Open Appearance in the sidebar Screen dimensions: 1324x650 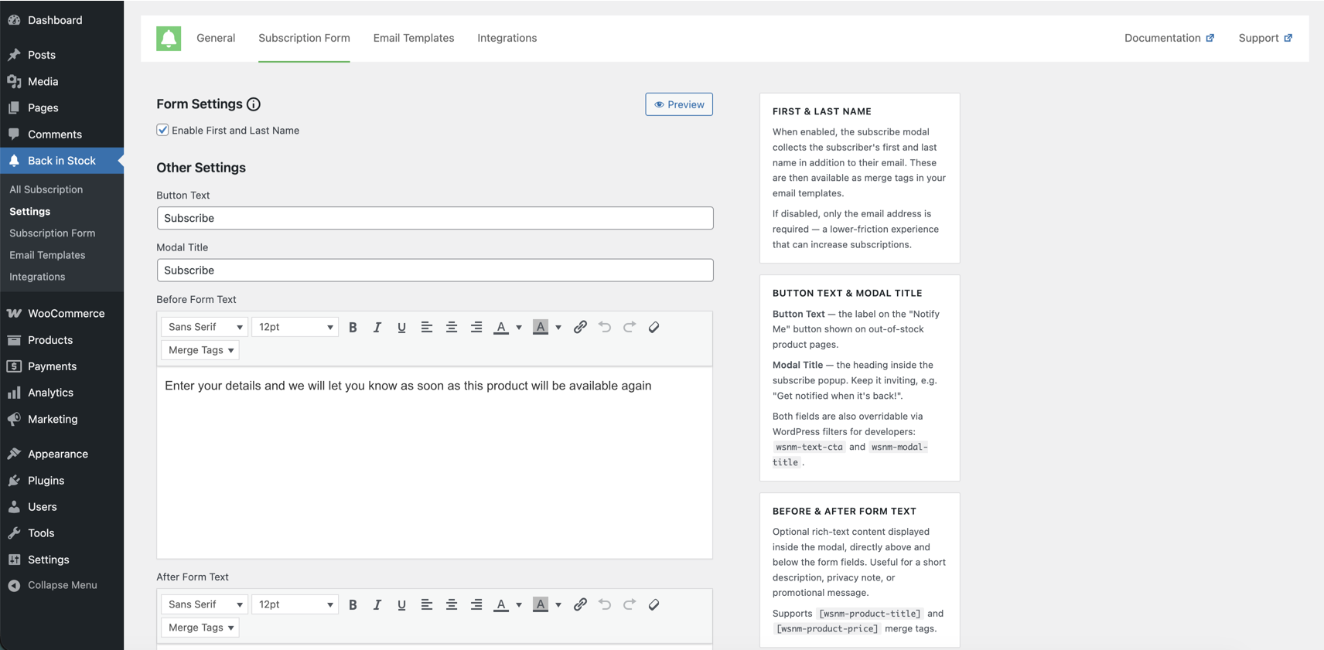point(62,454)
